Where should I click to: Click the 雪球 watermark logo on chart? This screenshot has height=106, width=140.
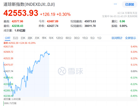click(x=70, y=71)
